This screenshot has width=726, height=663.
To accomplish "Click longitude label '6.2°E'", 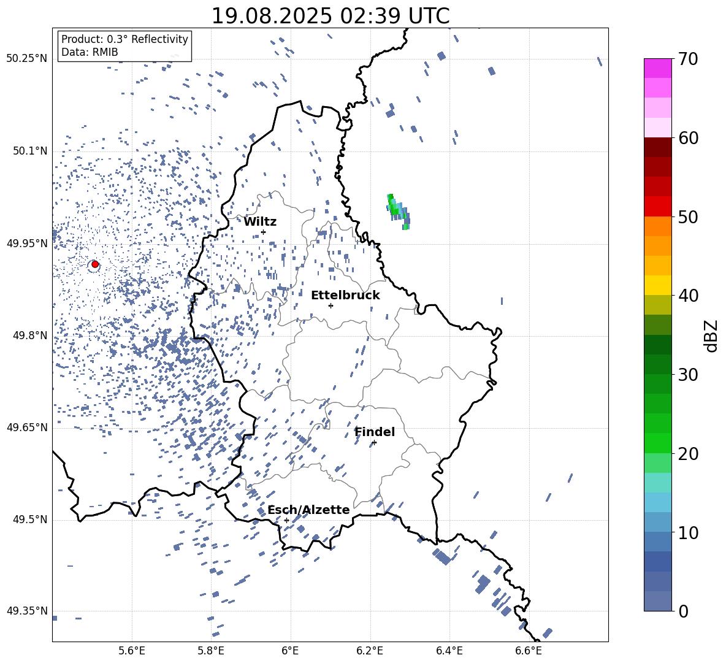I will (x=370, y=651).
